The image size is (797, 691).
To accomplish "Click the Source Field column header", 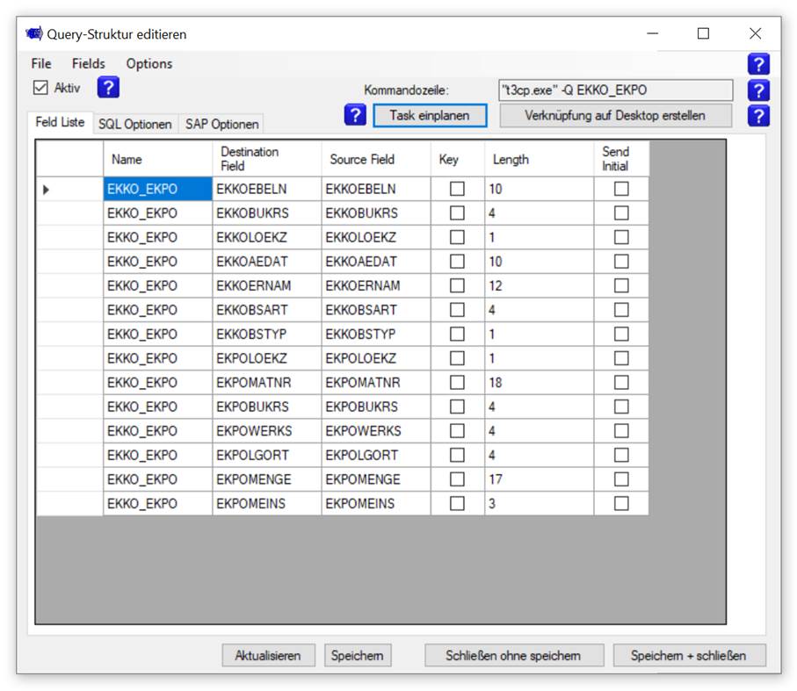I will click(376, 159).
